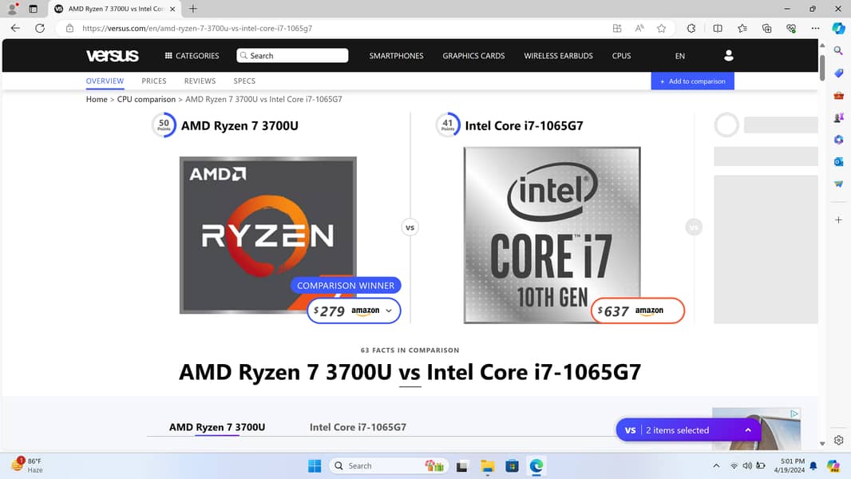This screenshot has height=479, width=851.
Task: Open Microsoft Store from taskbar
Action: [512, 466]
